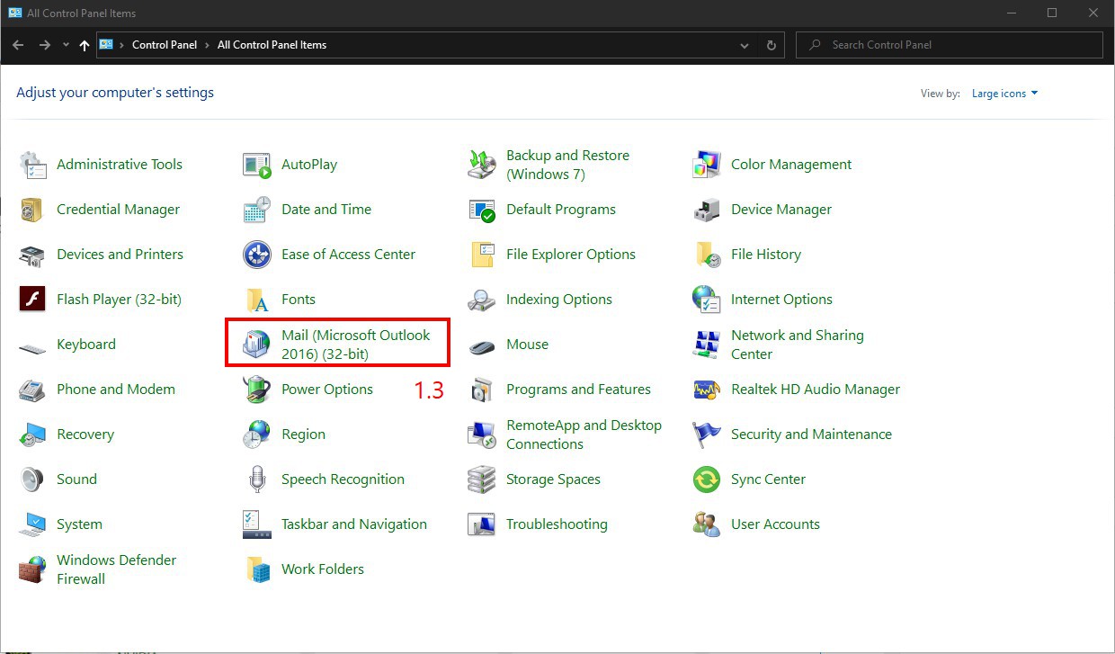Go forward with the Forward arrow

click(x=45, y=45)
